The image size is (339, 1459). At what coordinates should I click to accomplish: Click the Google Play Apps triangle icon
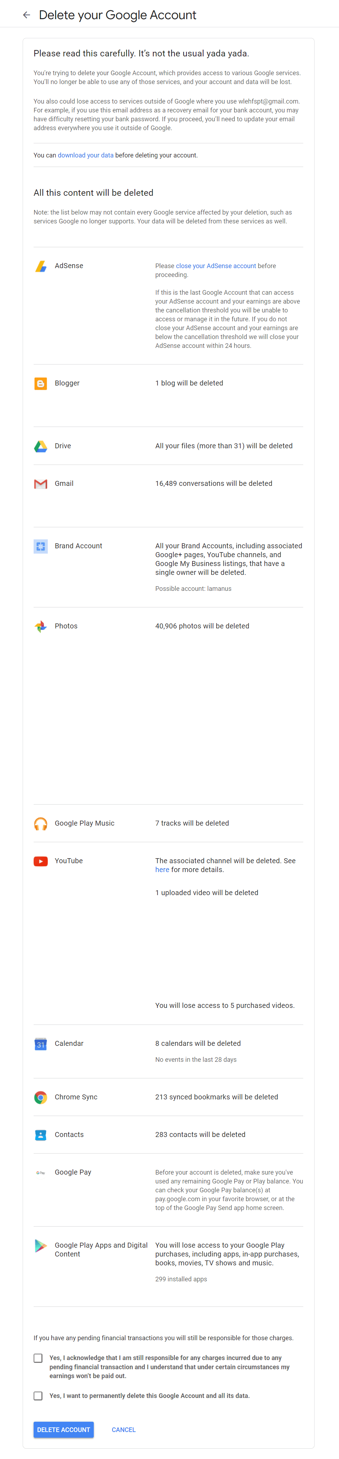(41, 1246)
